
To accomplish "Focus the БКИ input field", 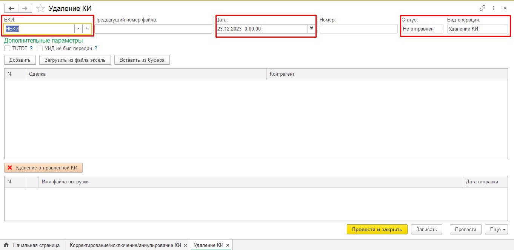I will coord(39,29).
